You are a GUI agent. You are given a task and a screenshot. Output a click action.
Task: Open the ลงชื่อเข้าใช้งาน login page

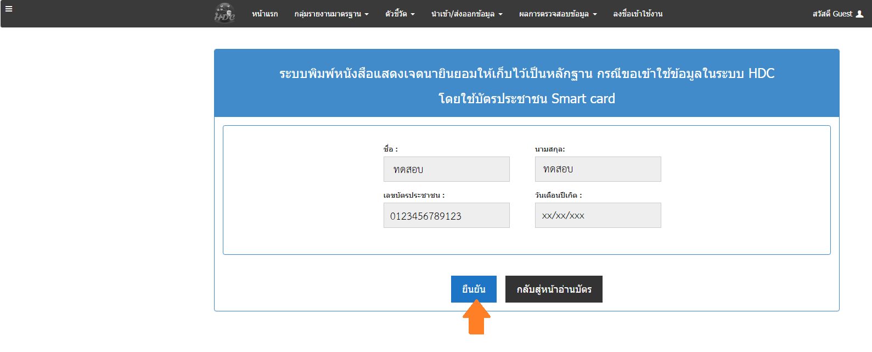pos(638,14)
